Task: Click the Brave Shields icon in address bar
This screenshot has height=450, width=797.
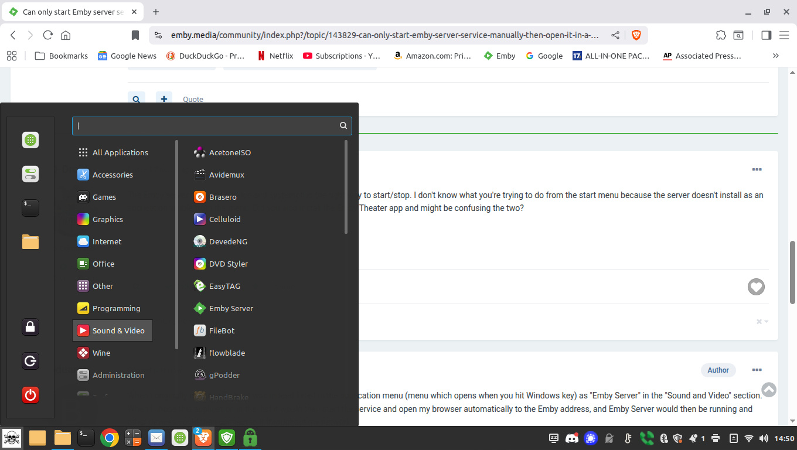Action: (x=636, y=35)
